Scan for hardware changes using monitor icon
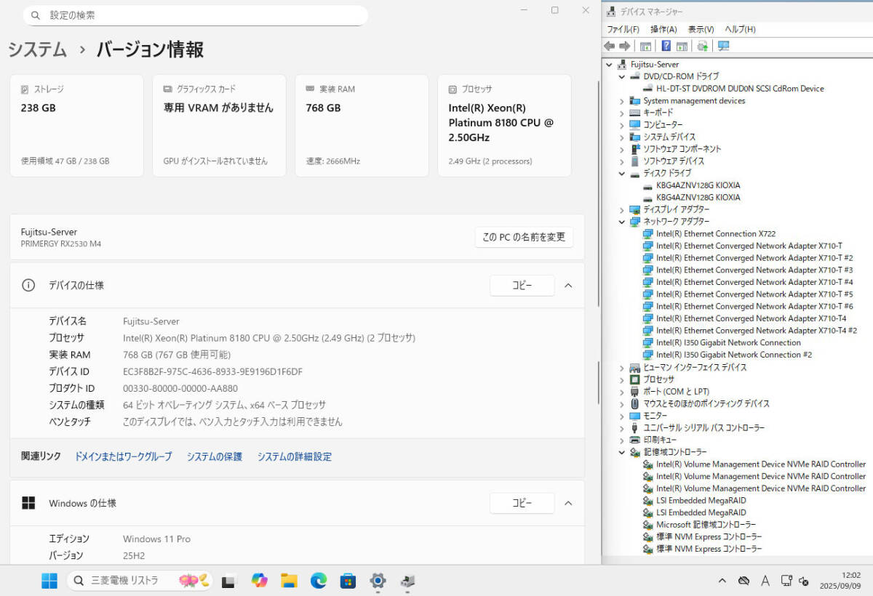This screenshot has width=873, height=596. 723,46
